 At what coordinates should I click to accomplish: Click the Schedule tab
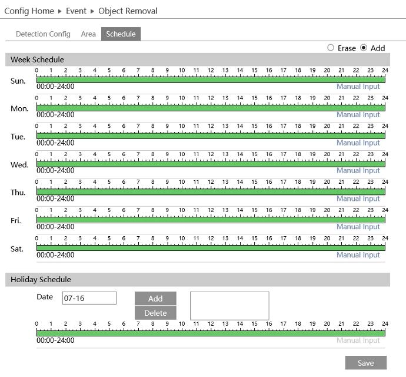pos(121,34)
